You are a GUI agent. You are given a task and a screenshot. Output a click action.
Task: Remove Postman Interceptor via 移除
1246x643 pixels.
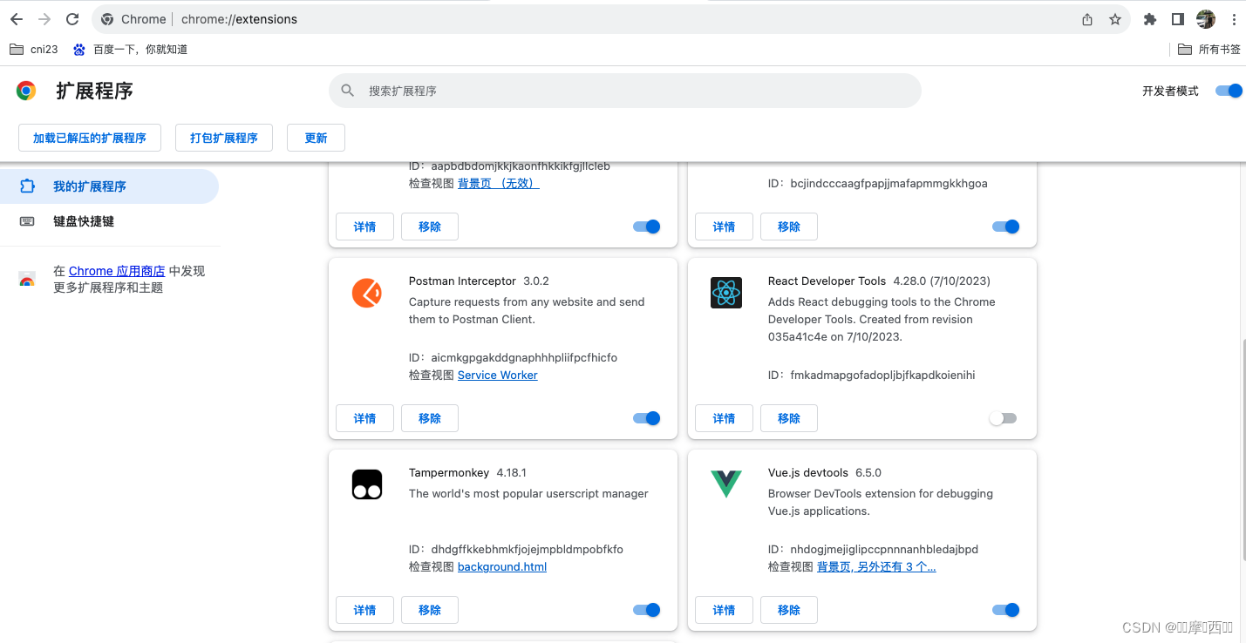(430, 418)
